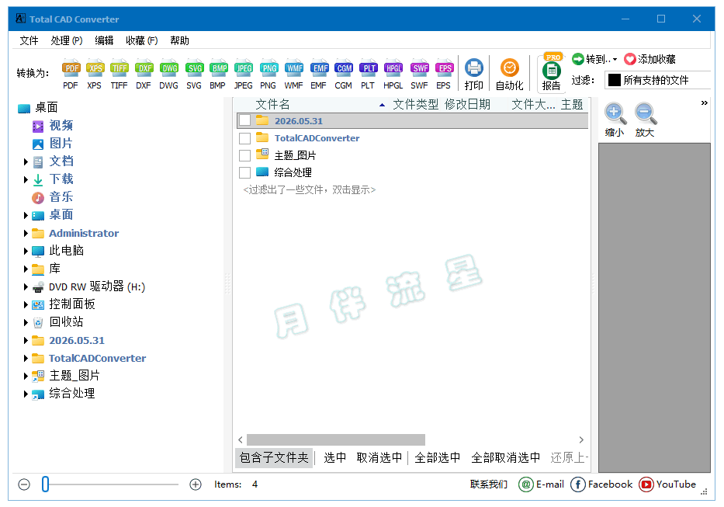Click 取消选中 button
Viewport: 724px width, 507px height.
pos(379,457)
